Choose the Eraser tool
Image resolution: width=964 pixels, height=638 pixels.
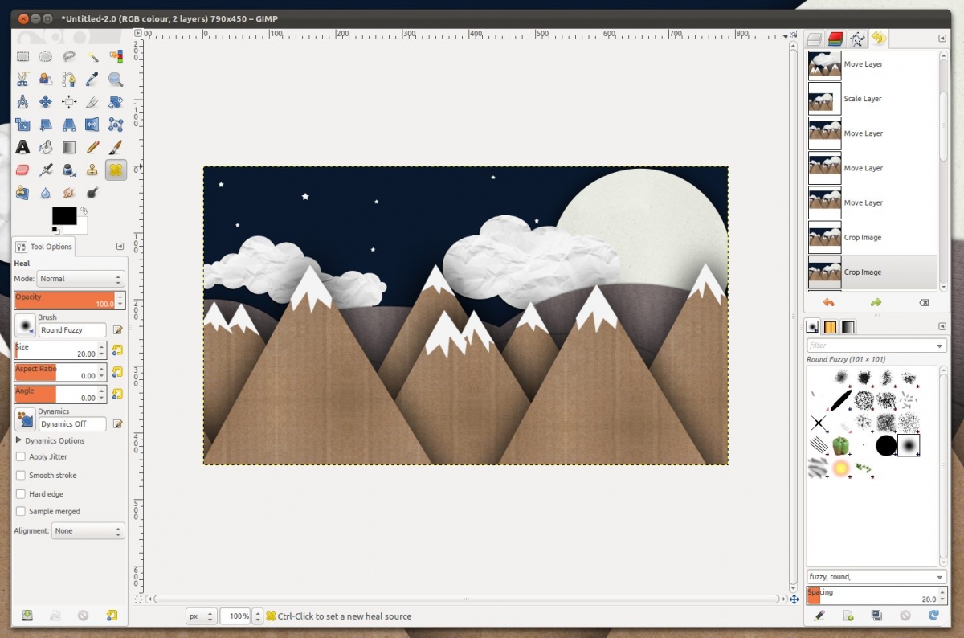(22, 170)
